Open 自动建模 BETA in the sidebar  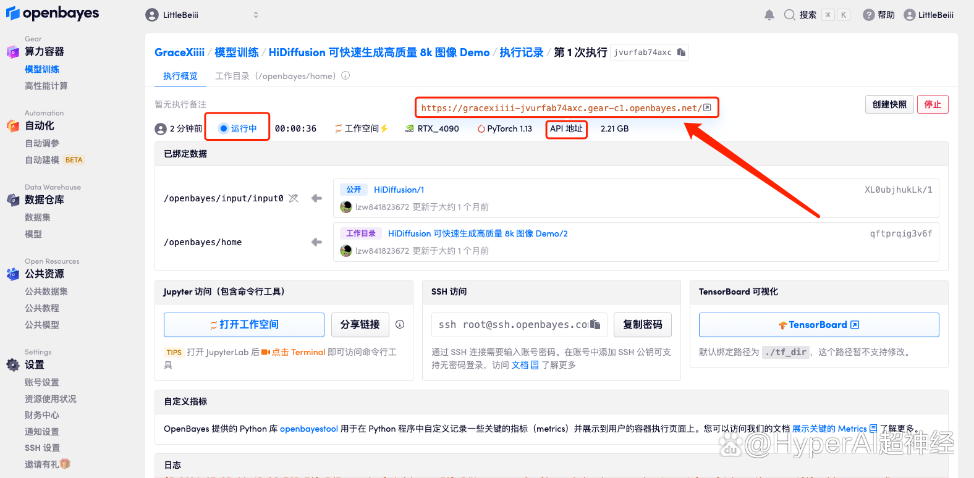point(54,160)
